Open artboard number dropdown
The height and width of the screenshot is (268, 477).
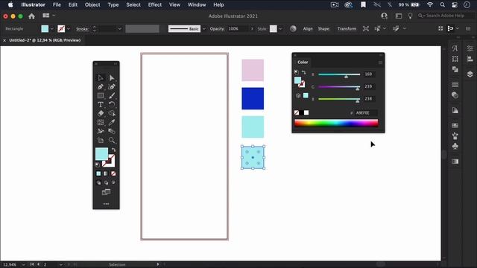(x=61, y=265)
